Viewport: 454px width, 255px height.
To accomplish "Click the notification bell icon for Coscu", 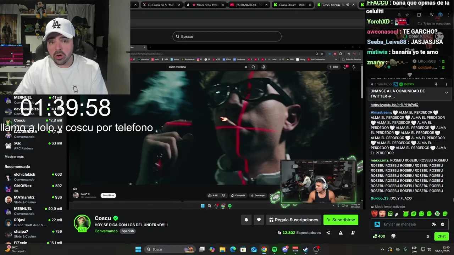I will (x=247, y=220).
